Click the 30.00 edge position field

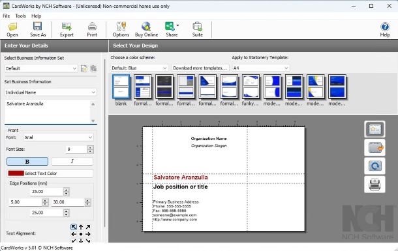click(68, 202)
